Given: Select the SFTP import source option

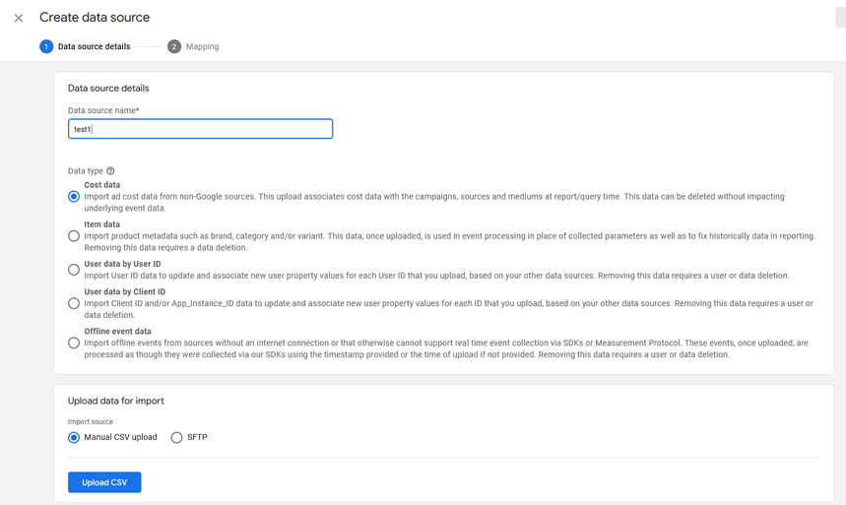Looking at the screenshot, I should tap(176, 437).
